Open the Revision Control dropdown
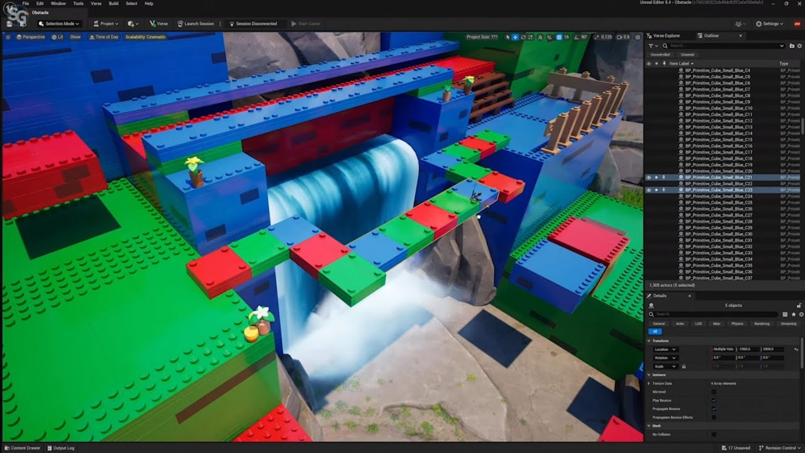This screenshot has height=453, width=805. 780,448
